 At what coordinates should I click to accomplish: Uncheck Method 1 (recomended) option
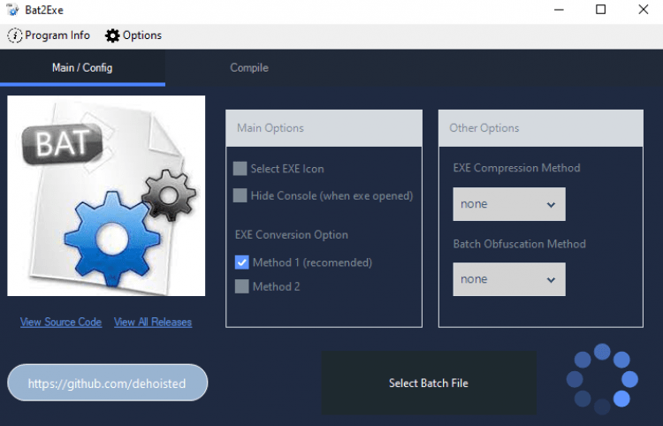(241, 262)
